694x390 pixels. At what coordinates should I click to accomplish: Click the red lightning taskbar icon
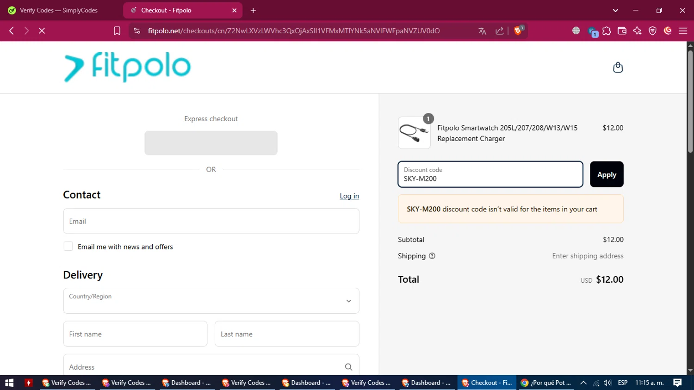29,383
